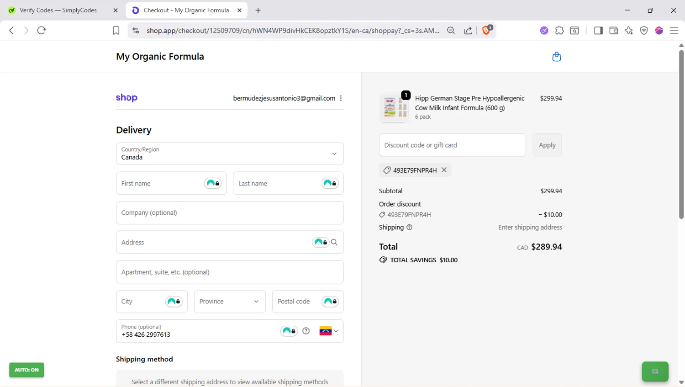This screenshot has height=387, width=685.
Task: Click the password manager icon in Phone field
Action: 289,331
